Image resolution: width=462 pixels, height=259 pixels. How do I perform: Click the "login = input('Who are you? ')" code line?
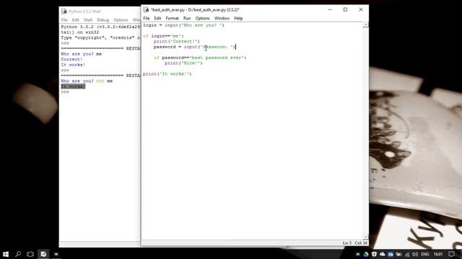point(183,25)
